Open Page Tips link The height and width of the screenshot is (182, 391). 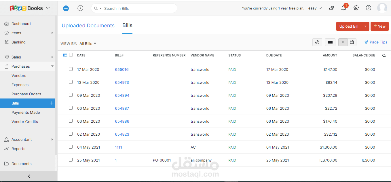click(x=378, y=42)
